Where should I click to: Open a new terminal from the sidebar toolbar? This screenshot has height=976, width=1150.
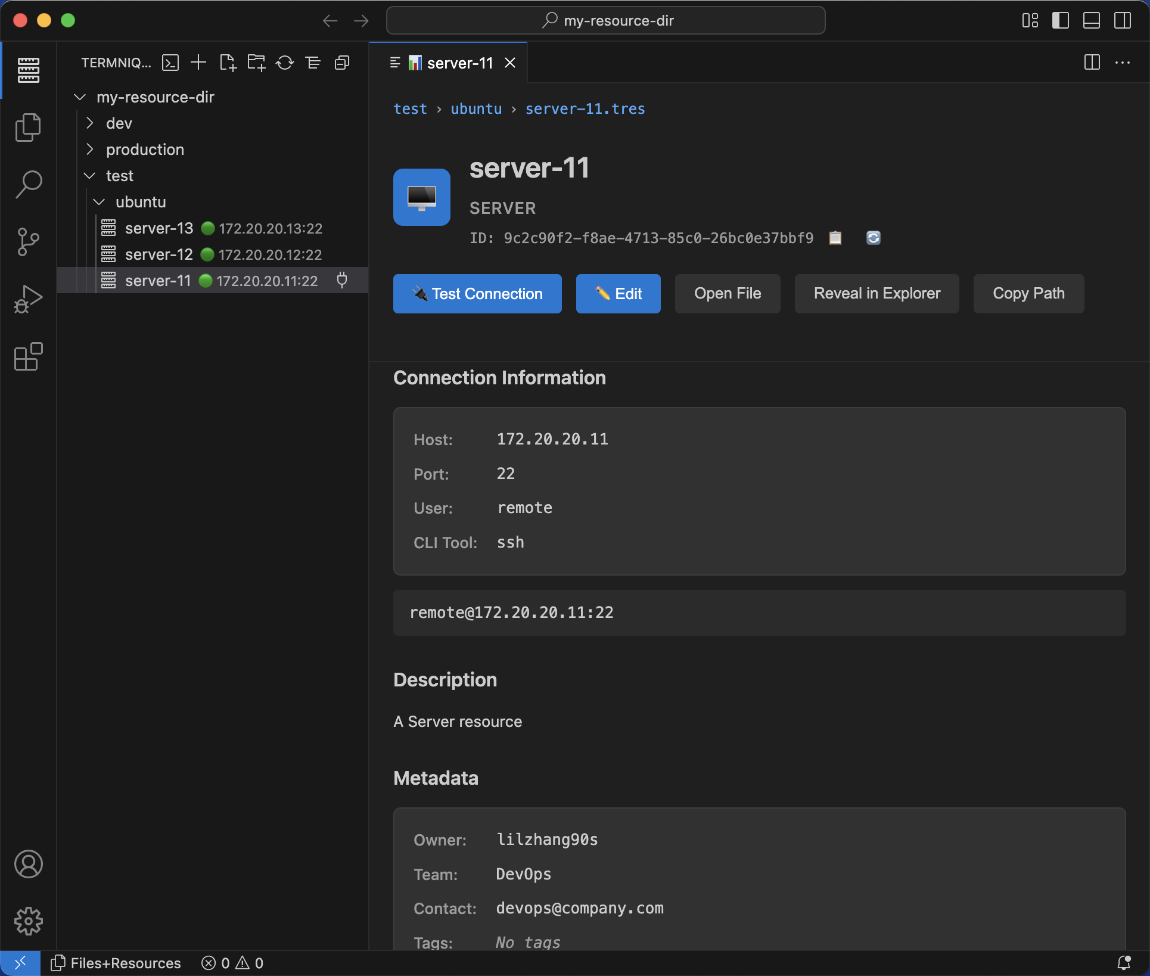pyautogui.click(x=170, y=63)
